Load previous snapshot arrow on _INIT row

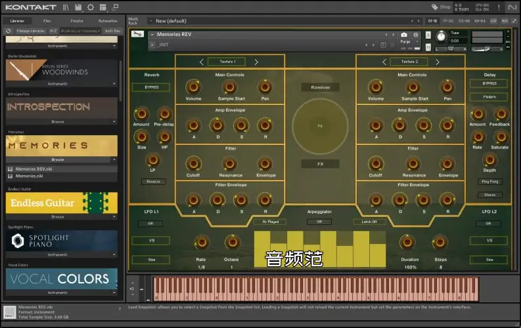coord(367,45)
